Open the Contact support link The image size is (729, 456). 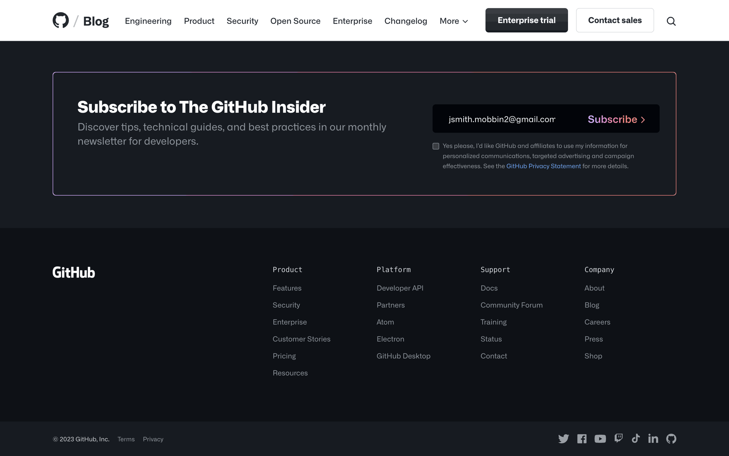494,356
